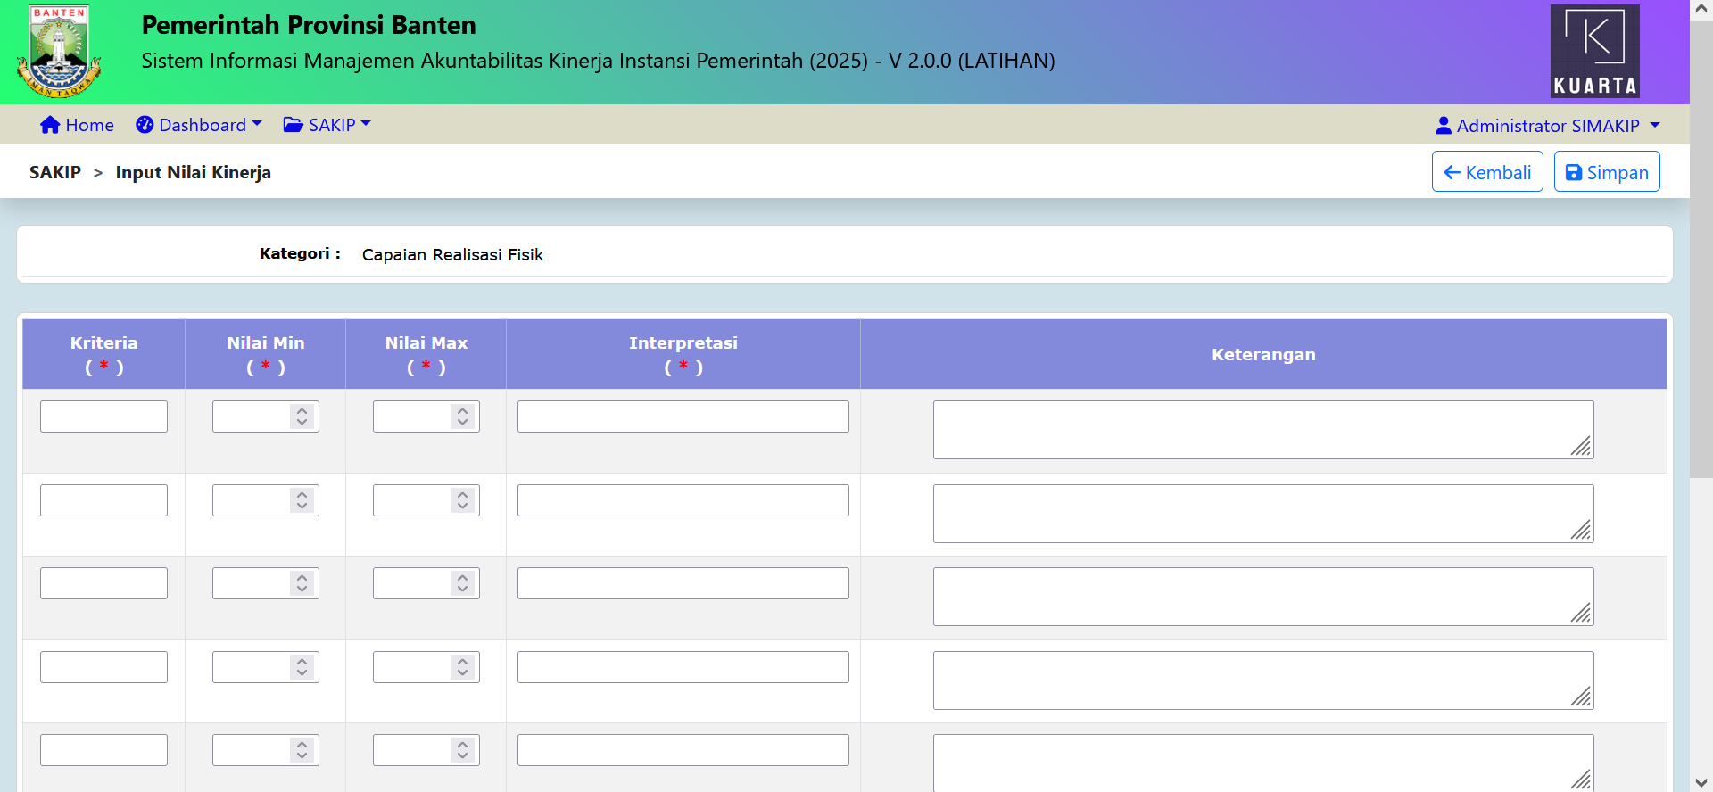Click the Nilai Max column header
Image resolution: width=1713 pixels, height=792 pixels.
click(426, 354)
